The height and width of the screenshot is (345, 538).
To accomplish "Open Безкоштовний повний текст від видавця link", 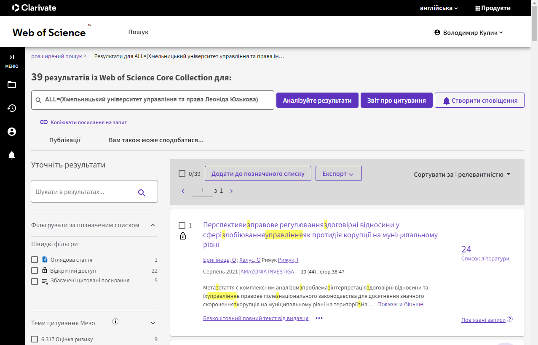I will point(256,318).
